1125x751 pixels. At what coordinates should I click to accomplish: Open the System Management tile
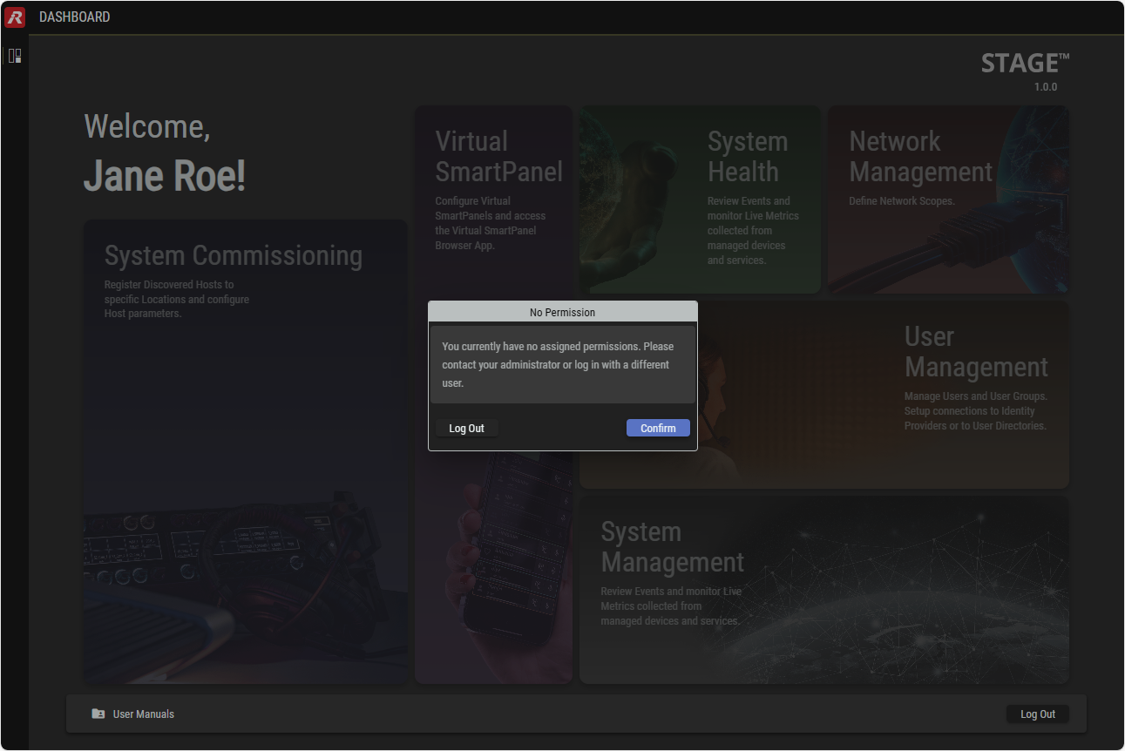click(824, 590)
